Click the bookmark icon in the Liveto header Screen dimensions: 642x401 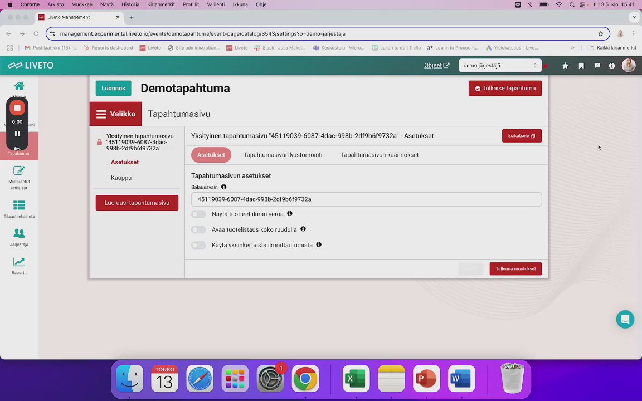(581, 66)
